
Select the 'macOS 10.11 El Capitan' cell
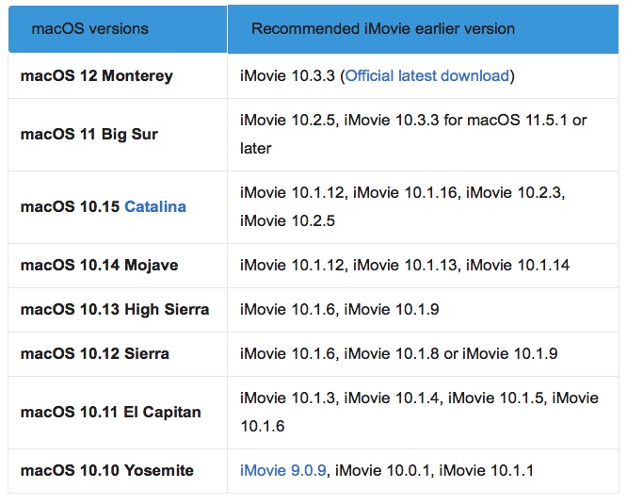click(118, 413)
